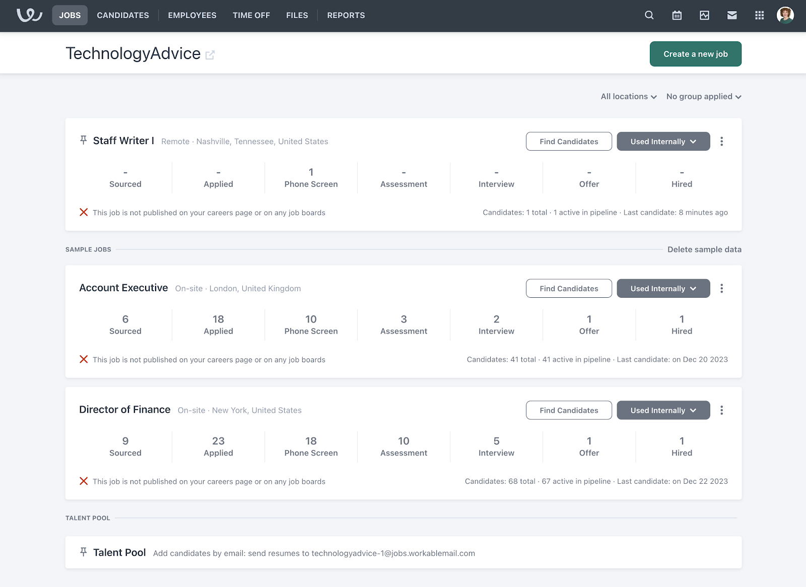Open the Time Off tab
The height and width of the screenshot is (587, 806).
tap(251, 15)
